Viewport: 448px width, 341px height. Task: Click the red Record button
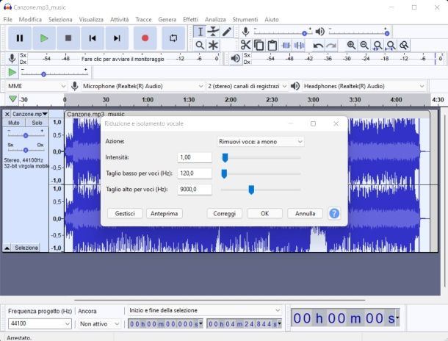(x=145, y=38)
